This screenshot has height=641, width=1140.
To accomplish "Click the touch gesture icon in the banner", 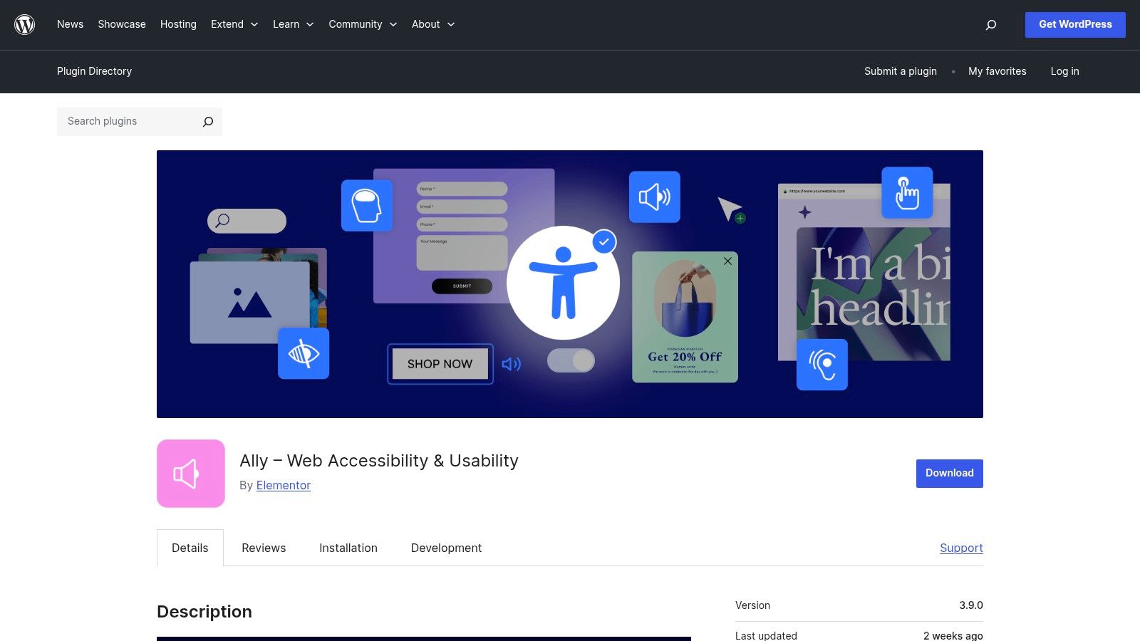I will 907,192.
